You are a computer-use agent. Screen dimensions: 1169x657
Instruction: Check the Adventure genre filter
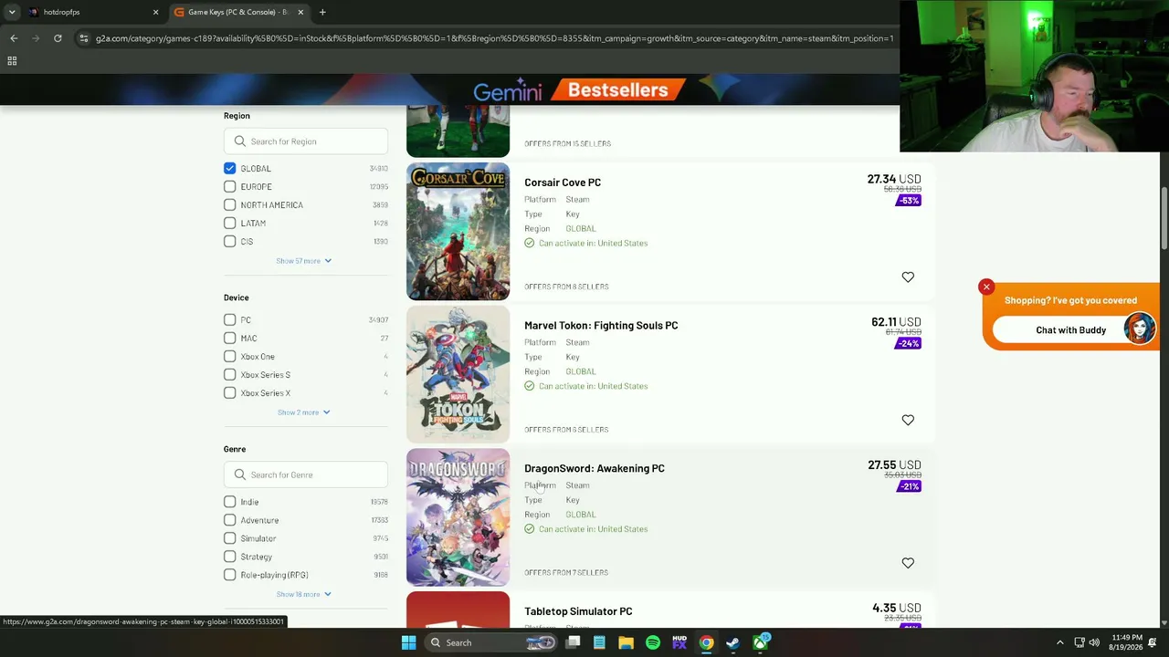(x=230, y=520)
